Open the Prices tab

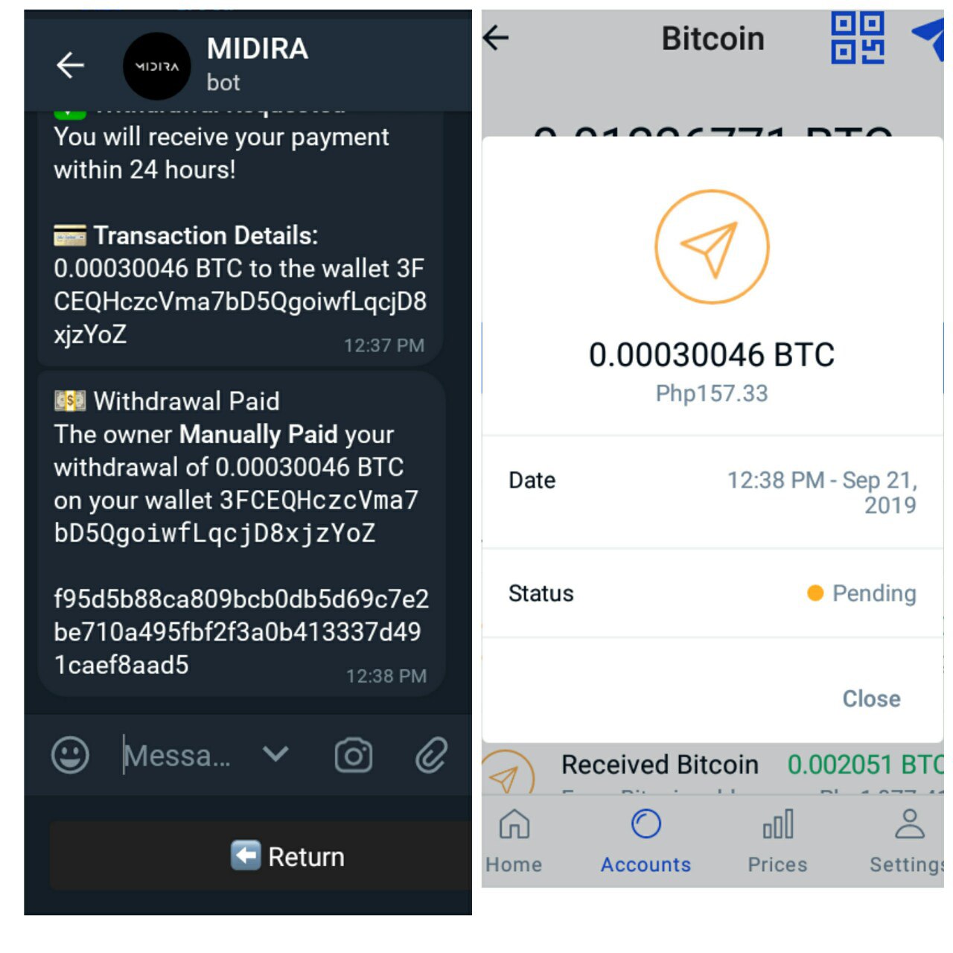(777, 841)
